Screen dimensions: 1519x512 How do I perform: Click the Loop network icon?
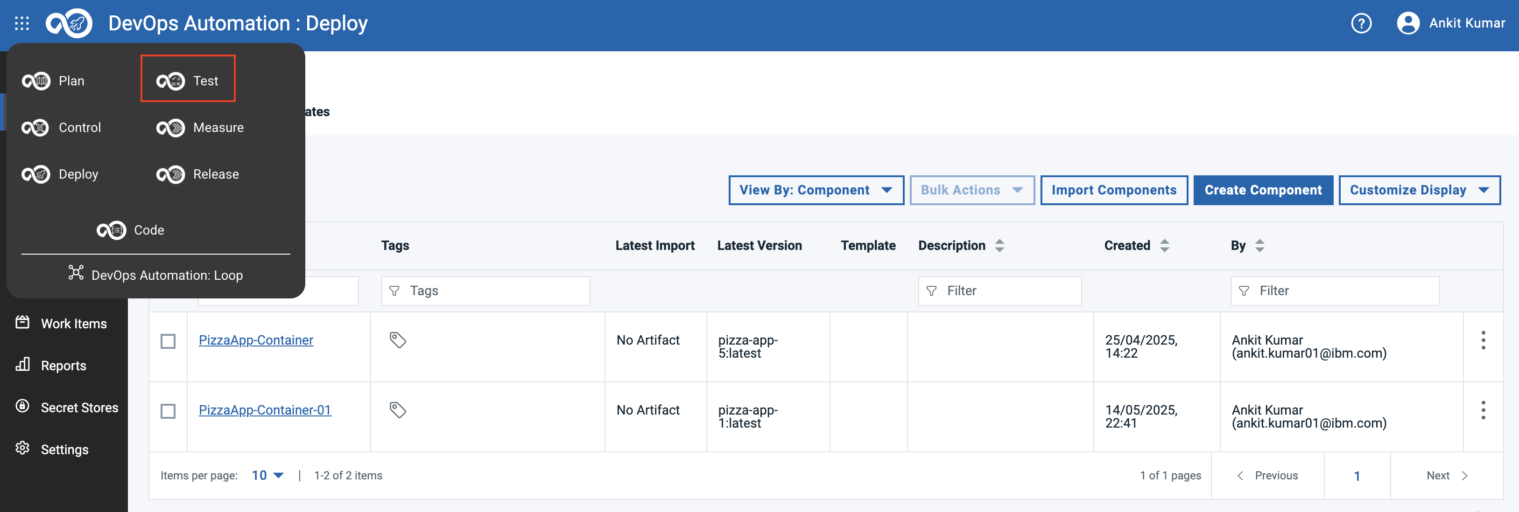(x=76, y=272)
